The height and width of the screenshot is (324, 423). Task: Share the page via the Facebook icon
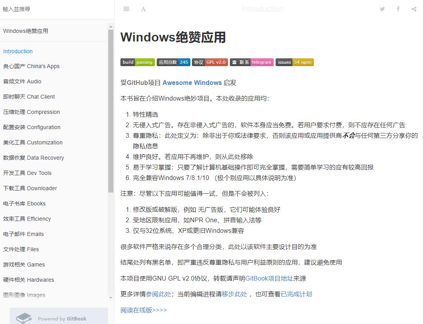[x=398, y=9]
